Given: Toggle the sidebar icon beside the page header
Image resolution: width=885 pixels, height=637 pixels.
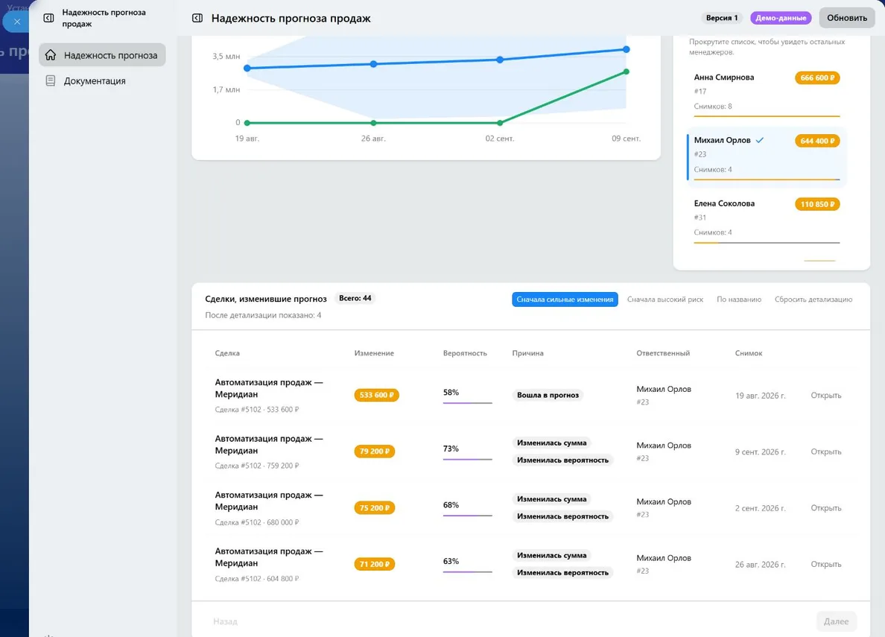Looking at the screenshot, I should tap(197, 18).
